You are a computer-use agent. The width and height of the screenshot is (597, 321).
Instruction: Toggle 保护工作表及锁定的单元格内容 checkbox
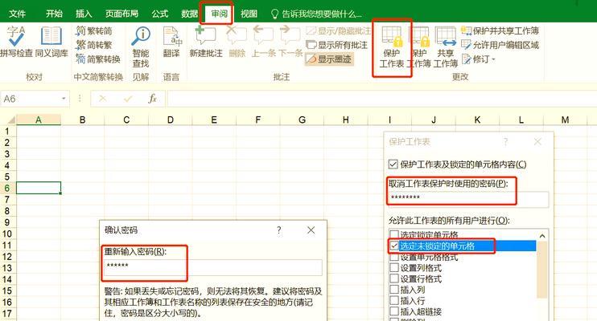click(393, 165)
